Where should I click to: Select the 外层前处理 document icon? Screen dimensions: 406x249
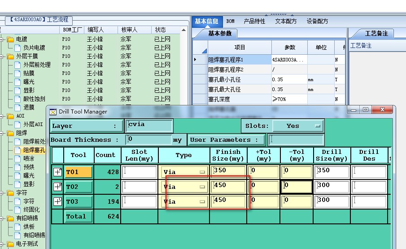click(17, 65)
